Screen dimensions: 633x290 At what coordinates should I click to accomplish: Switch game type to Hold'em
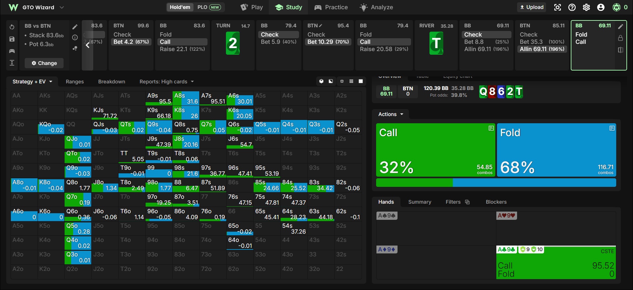click(x=180, y=7)
